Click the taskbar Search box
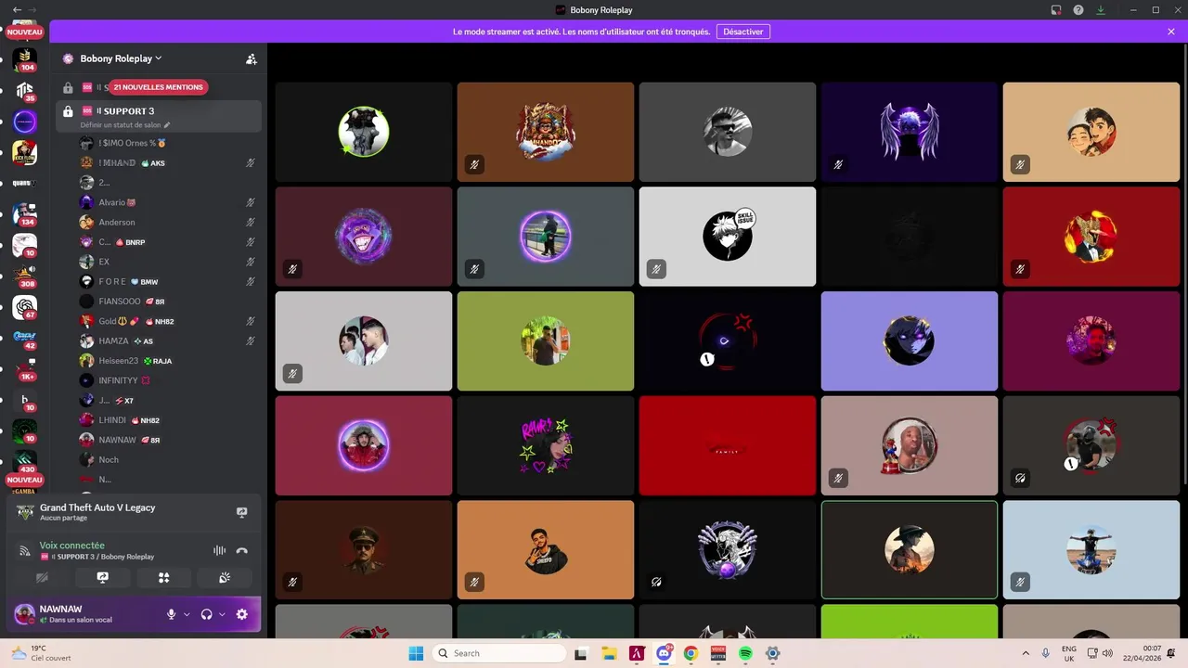Screen dimensions: 1188x668 499,653
